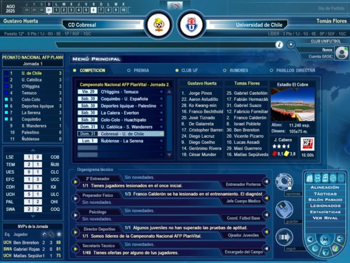Click the info icon in the news bar
The width and height of the screenshot is (350, 263).
[x=279, y=45]
